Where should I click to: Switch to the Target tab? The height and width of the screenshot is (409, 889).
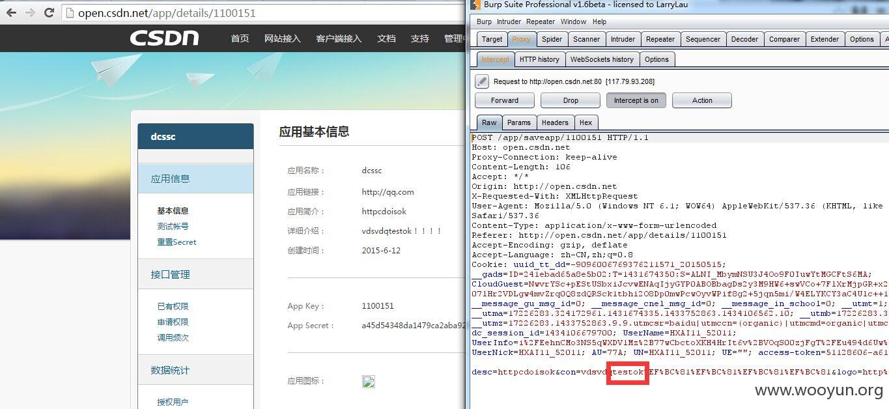[x=492, y=39]
